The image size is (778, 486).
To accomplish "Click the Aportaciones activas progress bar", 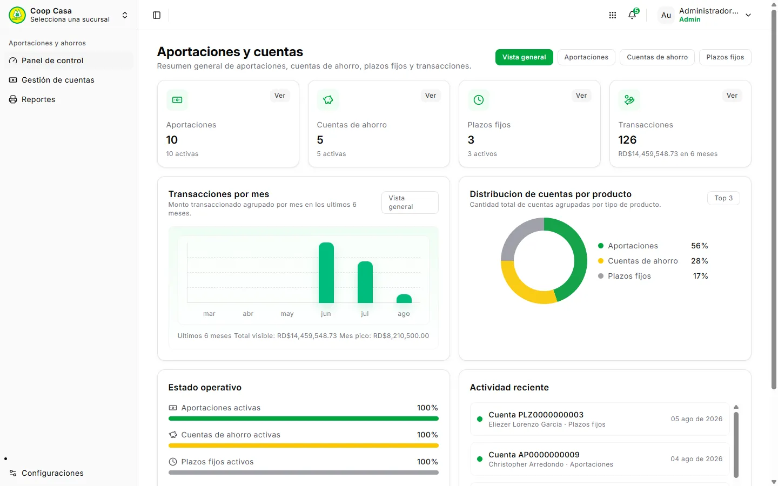I will 304,418.
